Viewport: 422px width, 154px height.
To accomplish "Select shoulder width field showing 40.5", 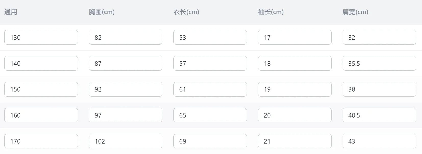I will click(379, 115).
